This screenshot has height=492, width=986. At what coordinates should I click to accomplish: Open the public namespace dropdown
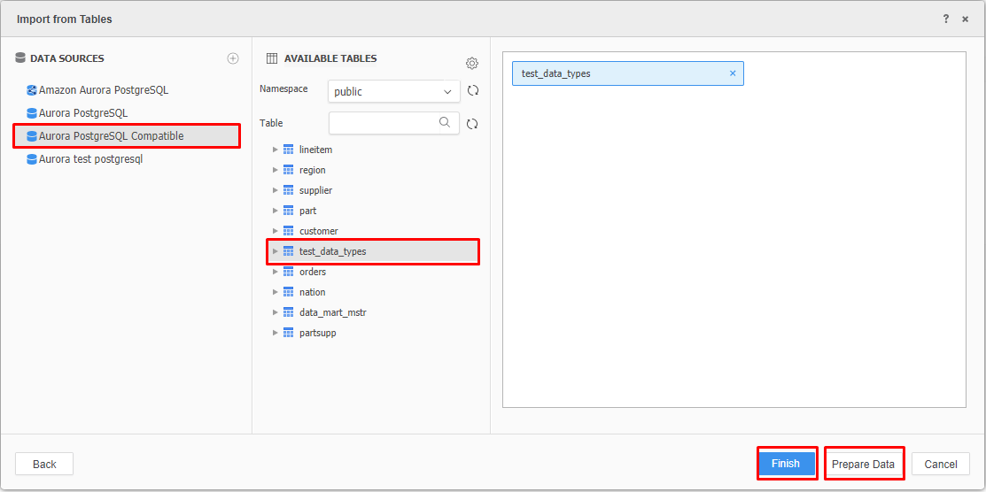pos(393,91)
